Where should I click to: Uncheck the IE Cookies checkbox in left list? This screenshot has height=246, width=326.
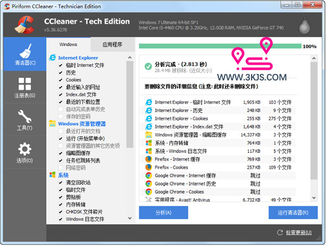(x=60, y=80)
